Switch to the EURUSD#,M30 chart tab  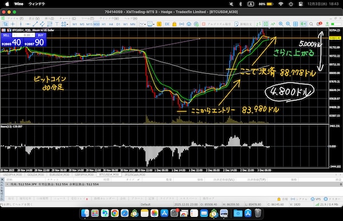click(59, 175)
